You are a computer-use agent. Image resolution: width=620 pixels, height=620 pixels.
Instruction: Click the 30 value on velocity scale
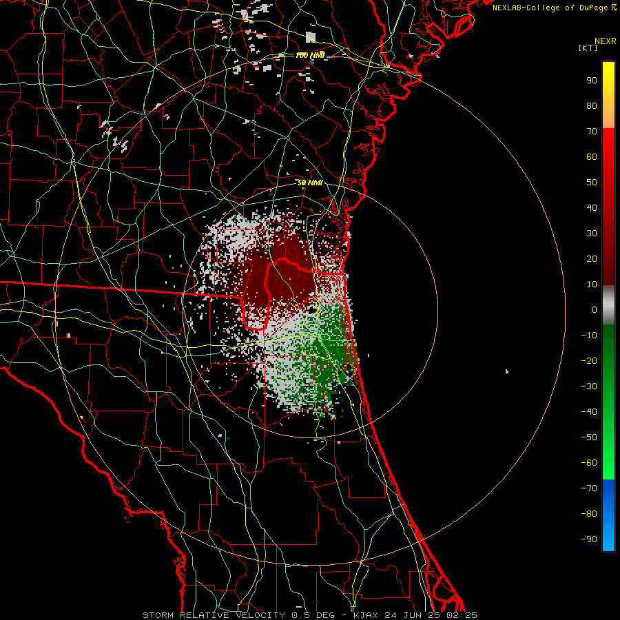coord(592,234)
